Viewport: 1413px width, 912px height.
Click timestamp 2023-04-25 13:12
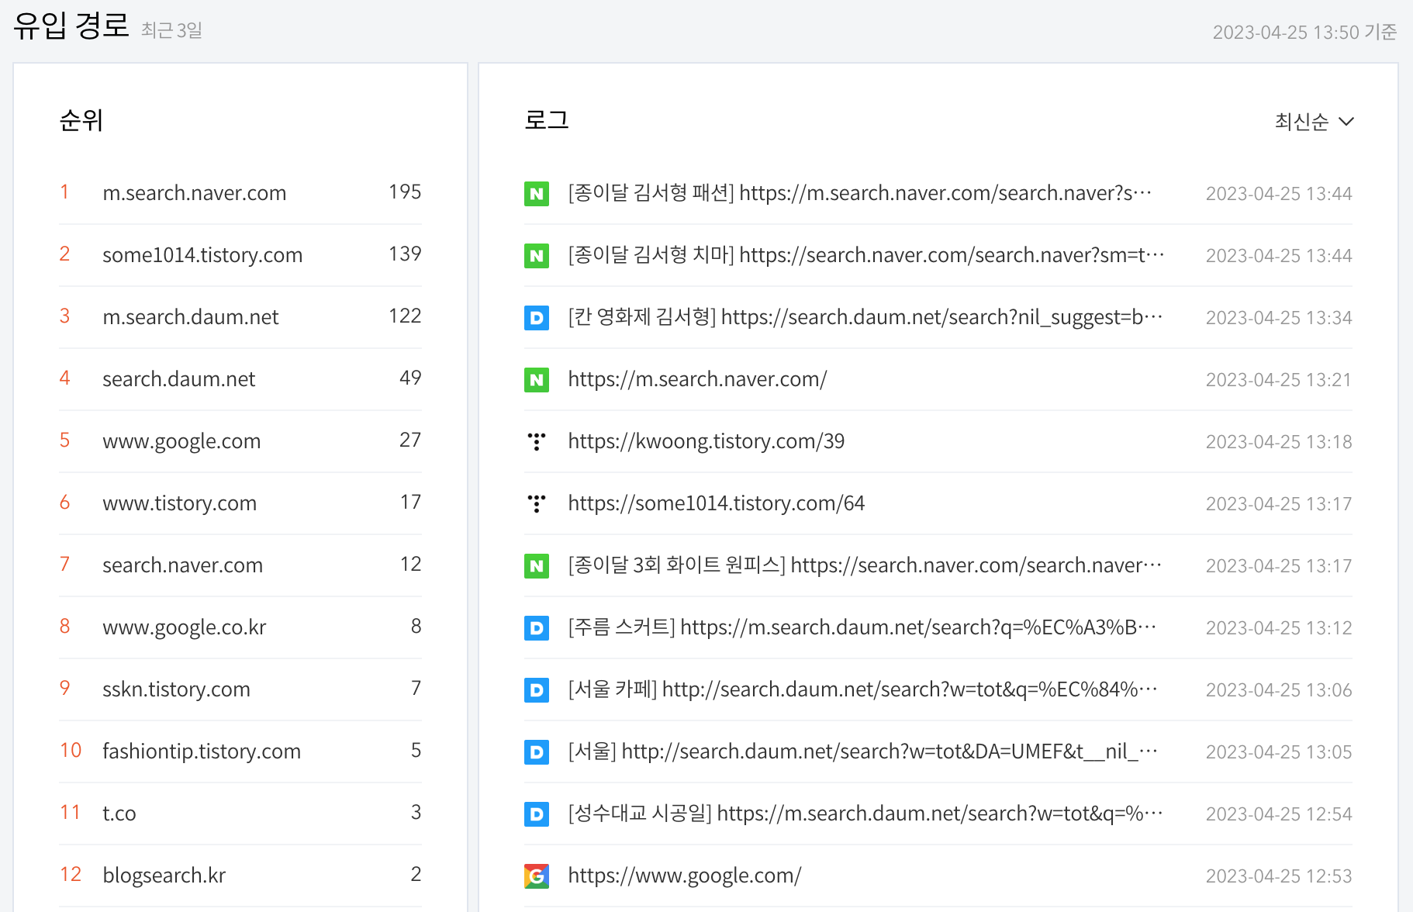[1279, 628]
